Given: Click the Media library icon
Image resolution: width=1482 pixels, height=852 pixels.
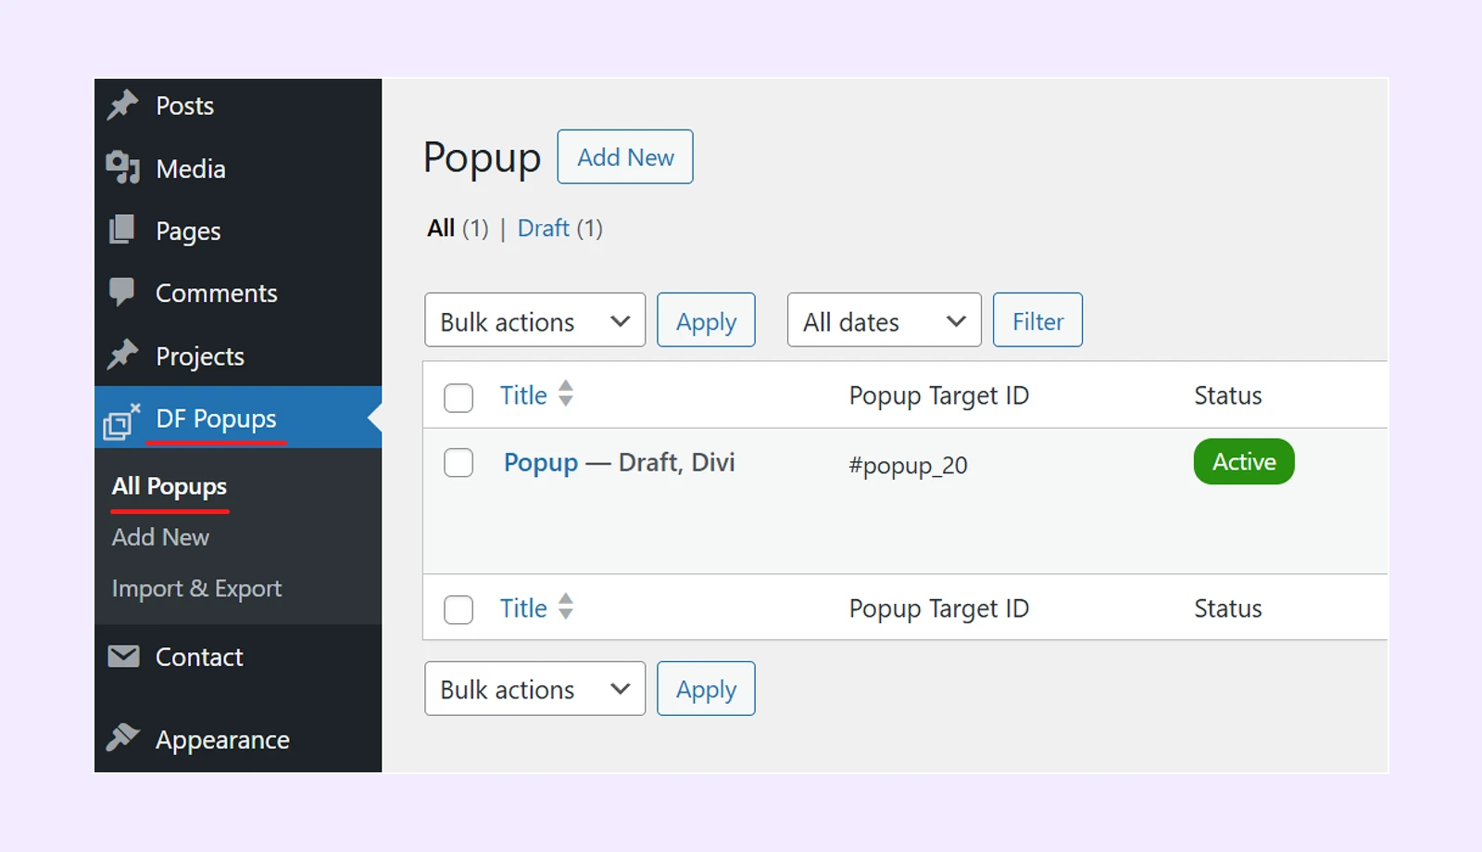Looking at the screenshot, I should 122,168.
